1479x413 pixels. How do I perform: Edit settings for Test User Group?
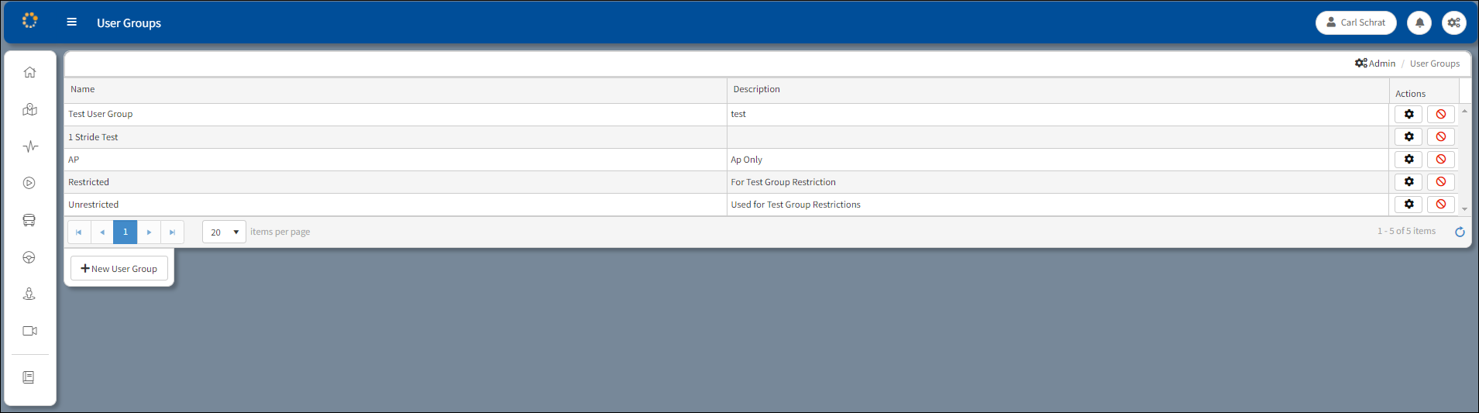coord(1408,114)
